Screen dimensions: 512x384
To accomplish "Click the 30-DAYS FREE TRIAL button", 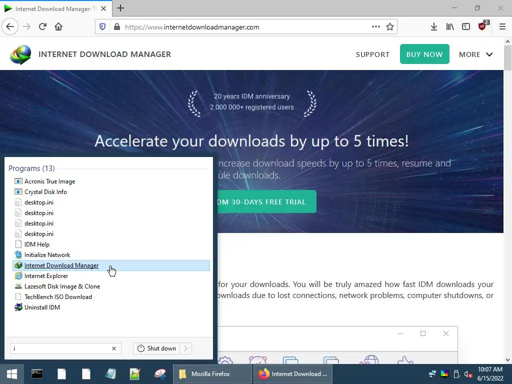I will [x=266, y=202].
